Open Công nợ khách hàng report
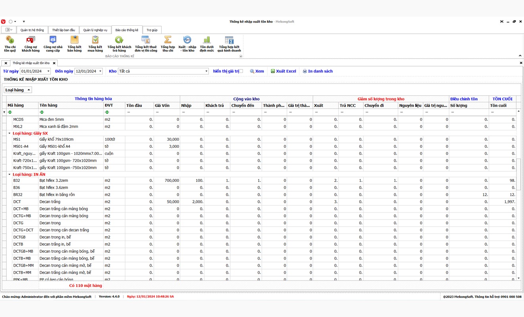524x317 pixels. (31, 44)
